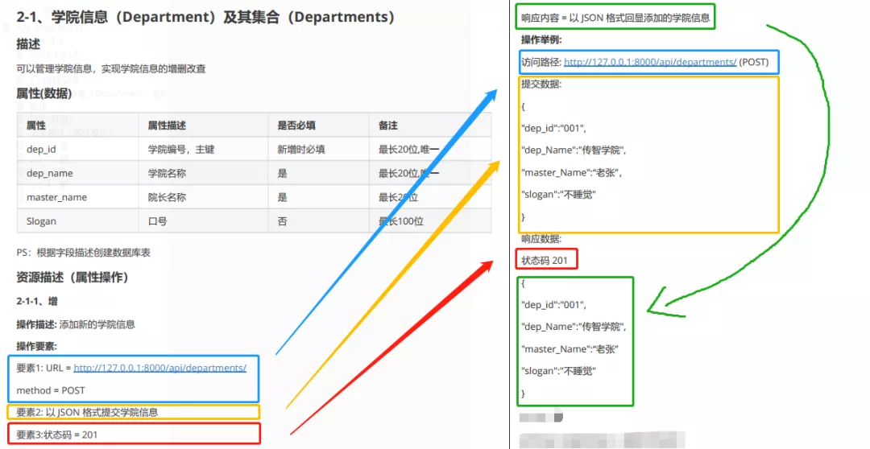
Task: Click the method = POST line
Action: [x=51, y=390]
